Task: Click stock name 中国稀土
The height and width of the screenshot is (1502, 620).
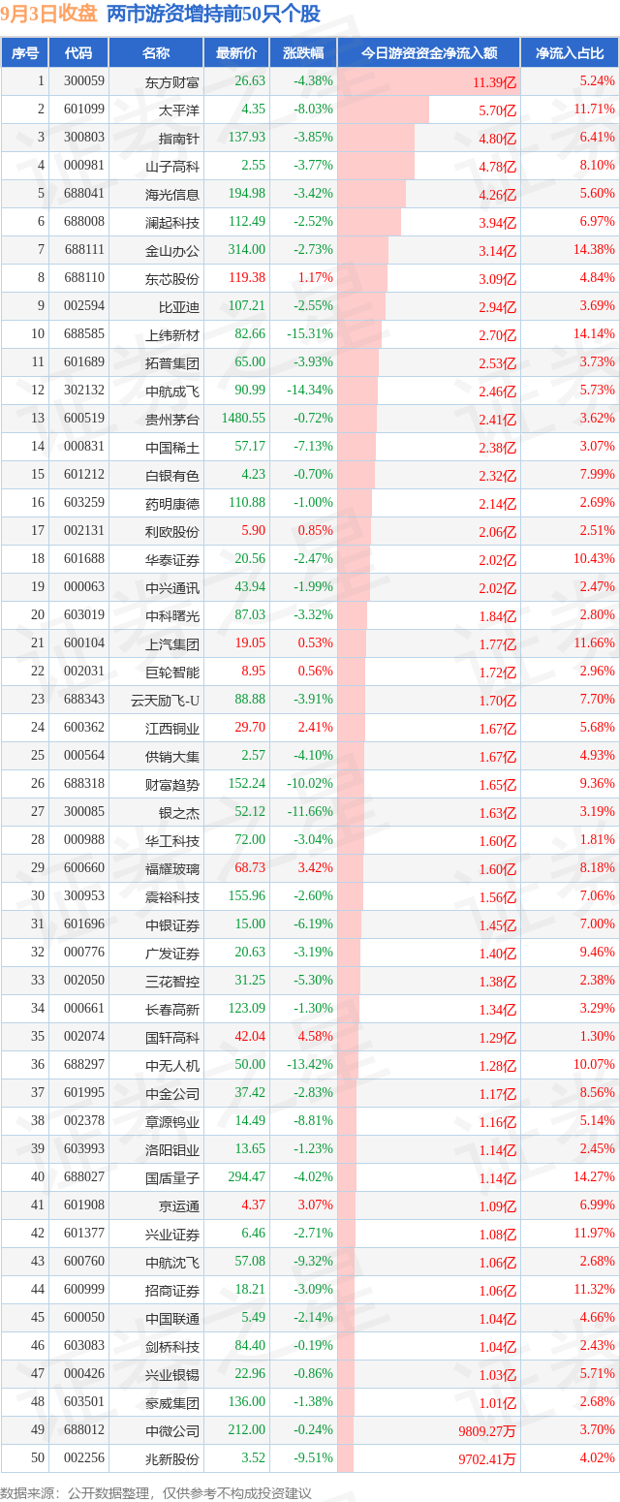Action: click(x=172, y=447)
